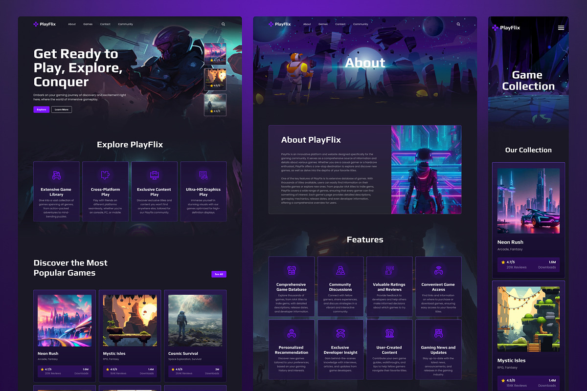Click '184K Reviews' on home Mystic Isles card
Image resolution: width=587 pixels, height=391 pixels.
coord(118,373)
